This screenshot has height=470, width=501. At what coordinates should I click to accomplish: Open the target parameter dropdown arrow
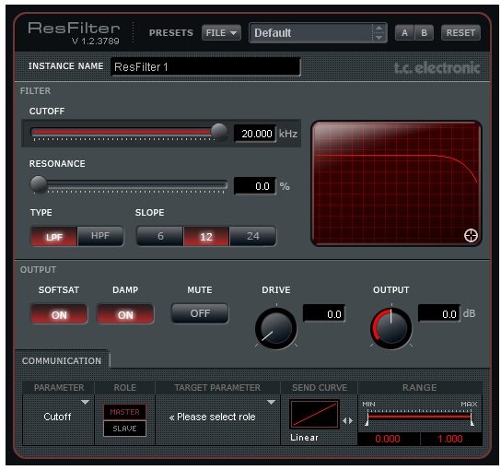271,402
